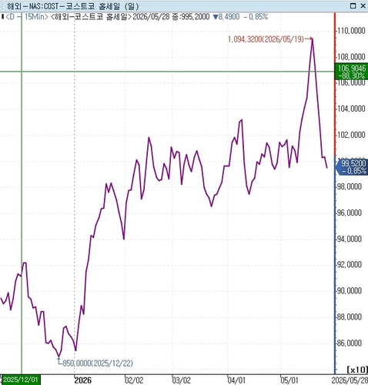
Task: Click the '05/01' date on the x-axis
Action: (289, 380)
